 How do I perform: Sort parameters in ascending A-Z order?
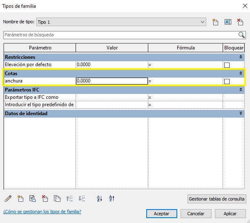(99, 199)
